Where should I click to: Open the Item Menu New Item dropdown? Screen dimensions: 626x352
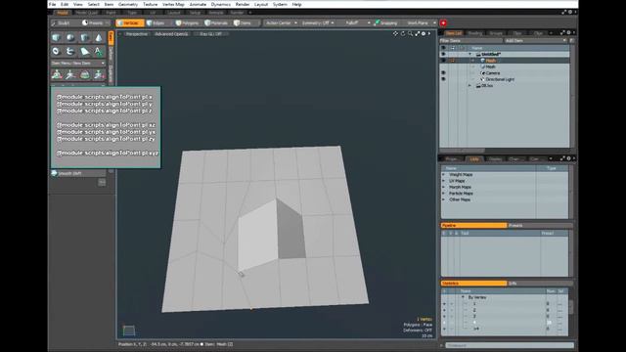(x=78, y=63)
